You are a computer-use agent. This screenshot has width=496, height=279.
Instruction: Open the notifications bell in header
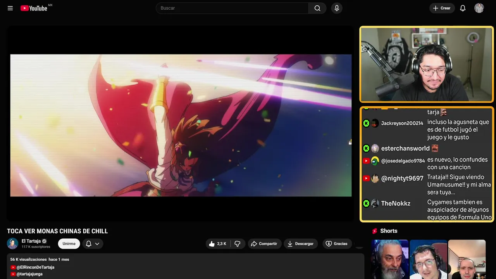[x=463, y=8]
